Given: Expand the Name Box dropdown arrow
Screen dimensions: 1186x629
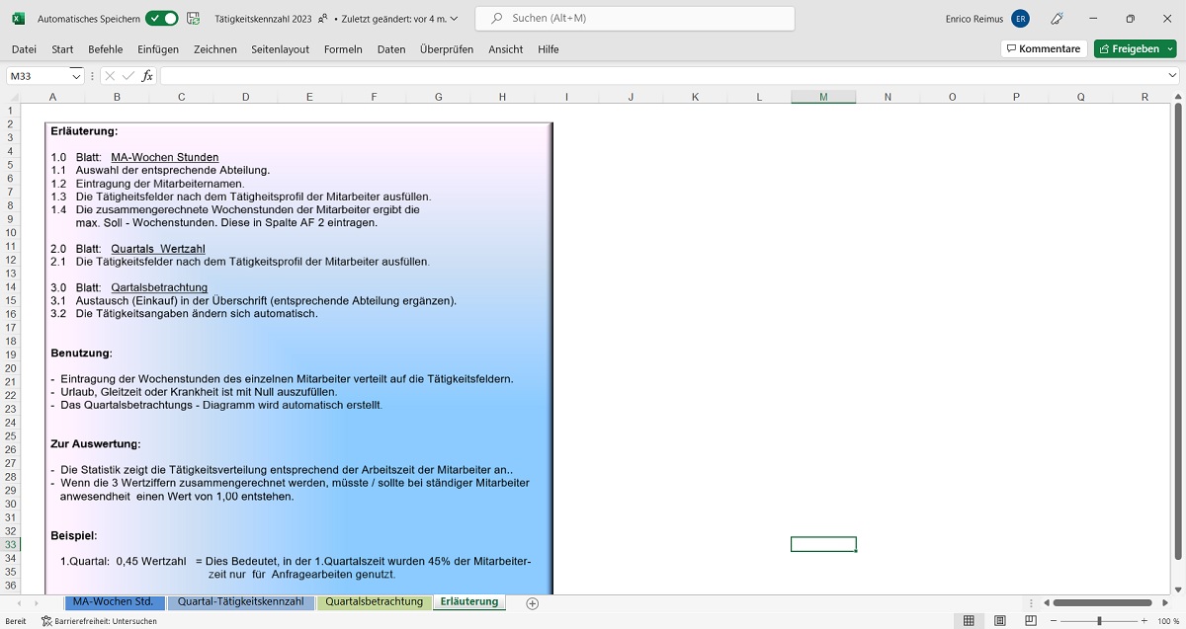Looking at the screenshot, I should point(76,76).
